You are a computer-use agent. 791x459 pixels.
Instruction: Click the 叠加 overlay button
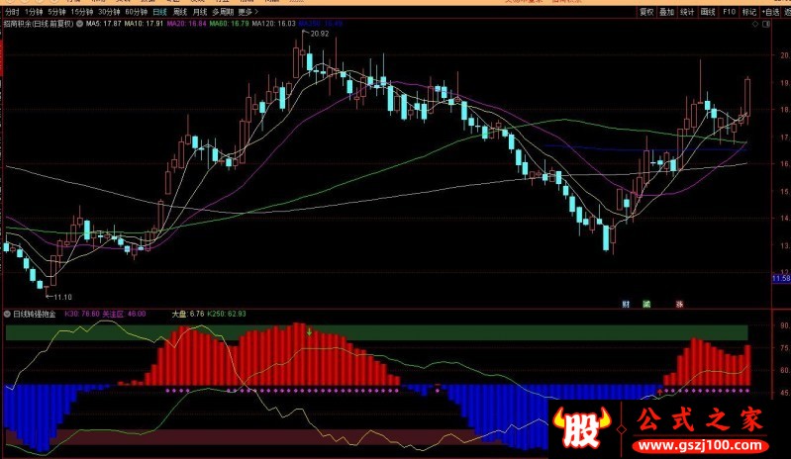(666, 12)
